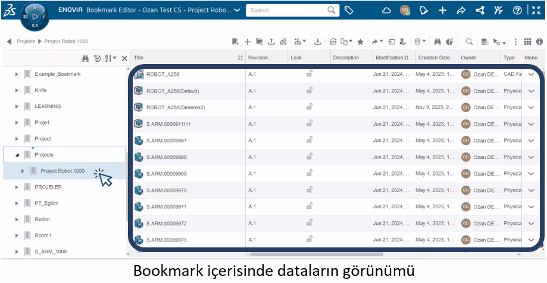Image resolution: width=547 pixels, height=283 pixels.
Task: Close the tree panel with X
Action: point(124,58)
